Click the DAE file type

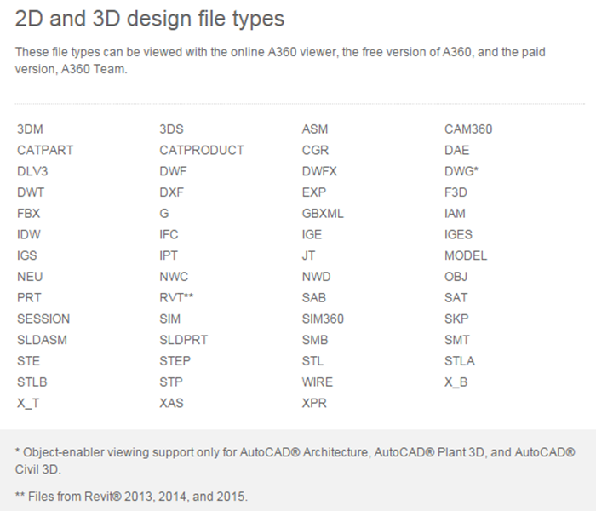pyautogui.click(x=457, y=150)
